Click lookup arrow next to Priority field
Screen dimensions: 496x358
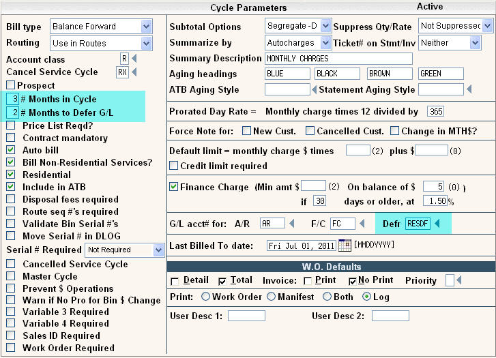(459, 280)
